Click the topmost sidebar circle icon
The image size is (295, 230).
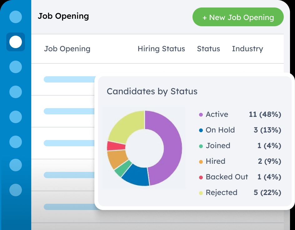(x=16, y=17)
